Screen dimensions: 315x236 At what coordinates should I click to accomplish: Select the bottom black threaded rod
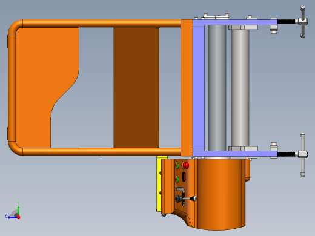point(287,154)
